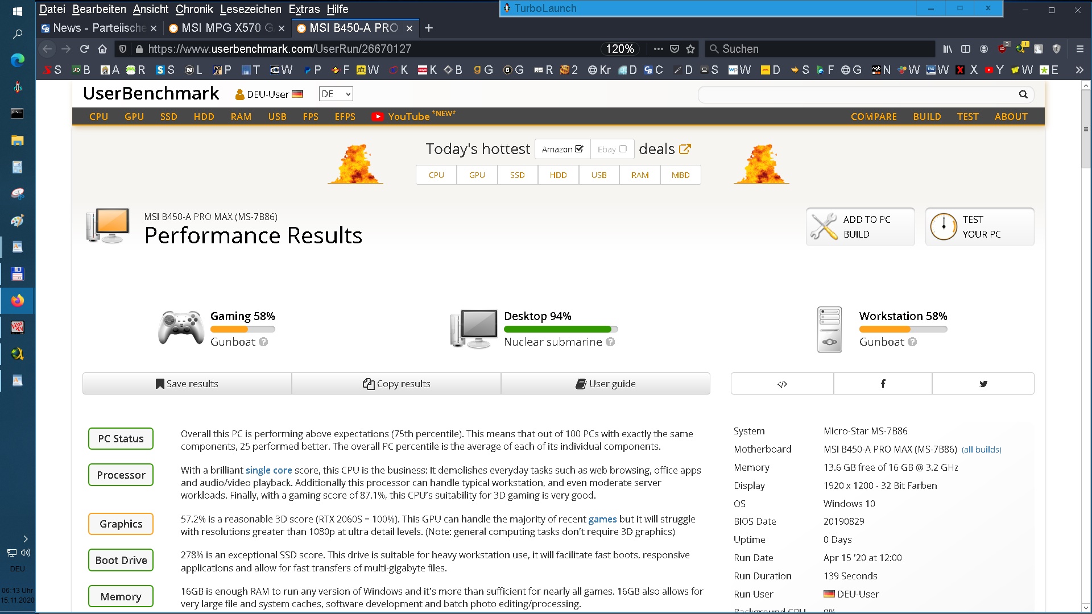Click help icon next to Nuclear submarine
The image size is (1092, 614).
(x=610, y=342)
